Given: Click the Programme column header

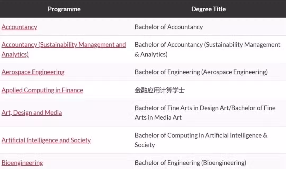Looking at the screenshot, I should click(x=64, y=9).
